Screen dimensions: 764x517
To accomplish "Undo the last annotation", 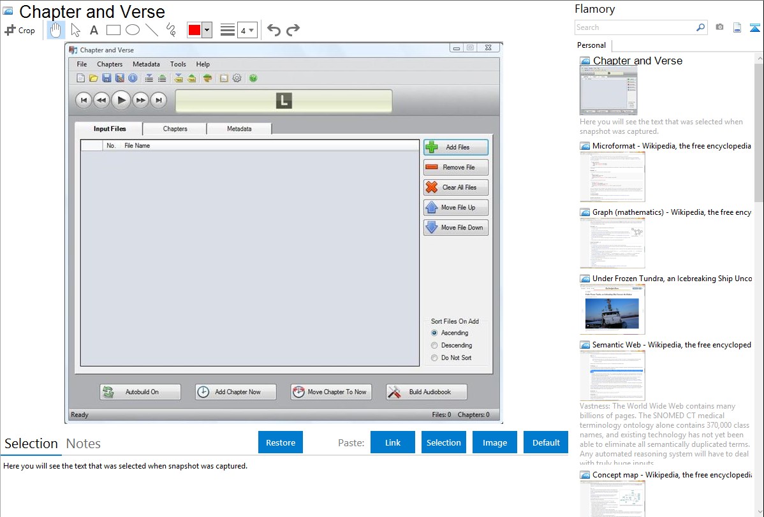I will pyautogui.click(x=274, y=30).
